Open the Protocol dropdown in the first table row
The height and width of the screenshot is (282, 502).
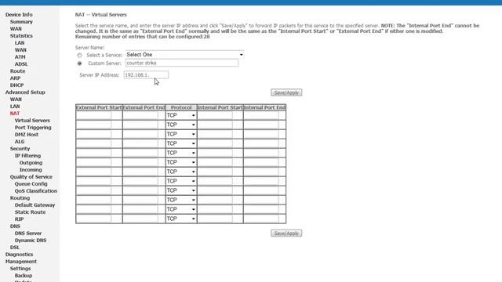click(x=181, y=115)
